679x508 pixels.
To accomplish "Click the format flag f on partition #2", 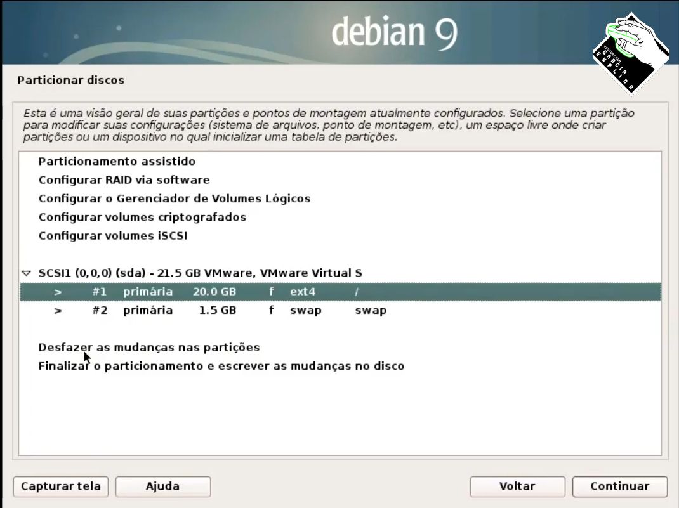I will pos(272,310).
